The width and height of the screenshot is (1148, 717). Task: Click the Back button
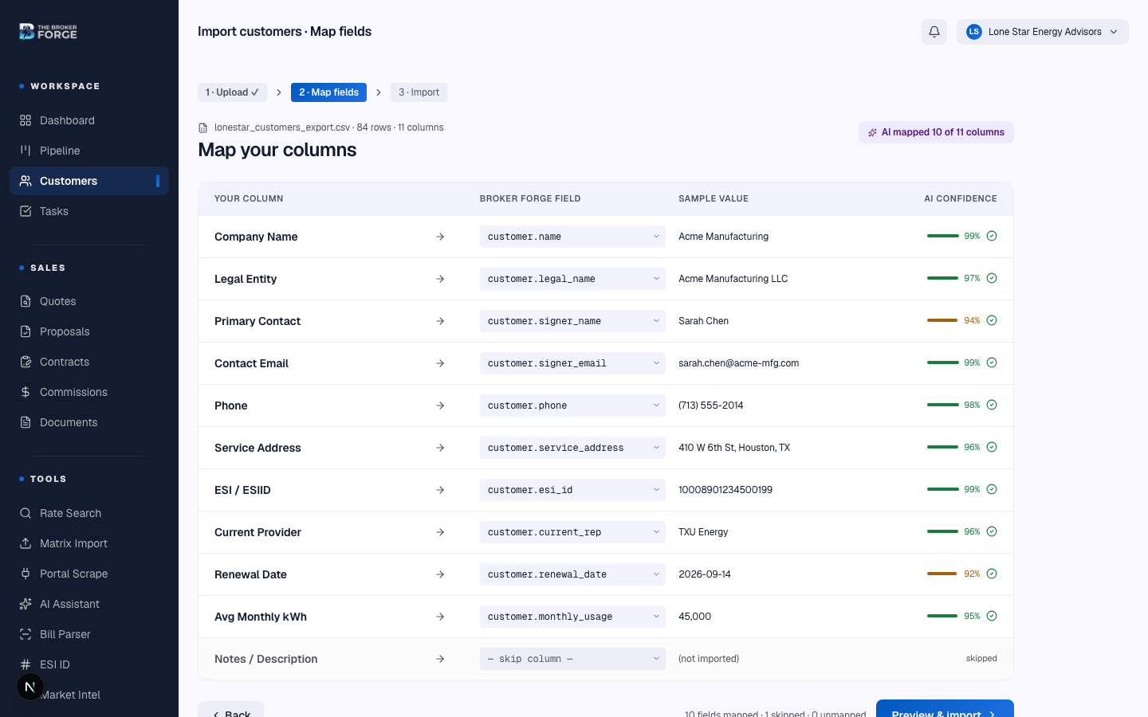(230, 709)
